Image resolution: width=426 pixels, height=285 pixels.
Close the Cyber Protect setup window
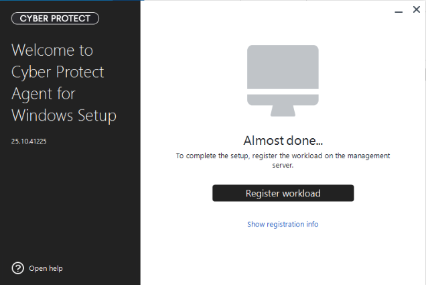(416, 10)
